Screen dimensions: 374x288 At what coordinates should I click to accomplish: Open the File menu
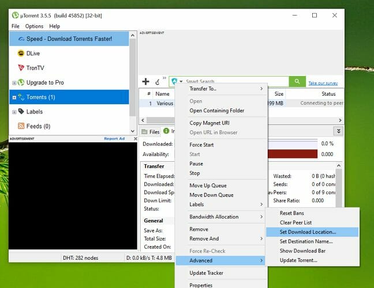click(x=15, y=26)
